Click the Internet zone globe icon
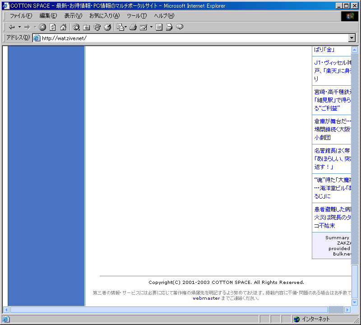 (x=297, y=319)
